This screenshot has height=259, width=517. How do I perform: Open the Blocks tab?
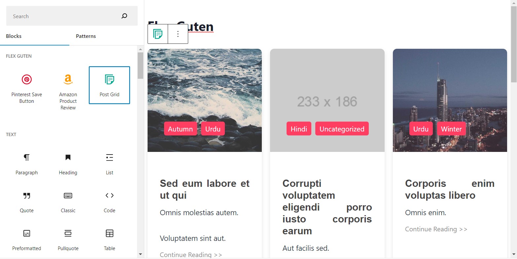[14, 36]
